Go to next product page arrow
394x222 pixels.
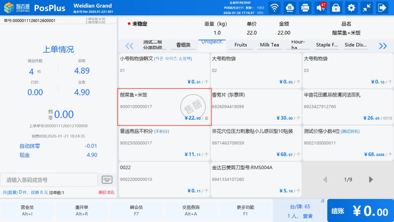[371, 180]
